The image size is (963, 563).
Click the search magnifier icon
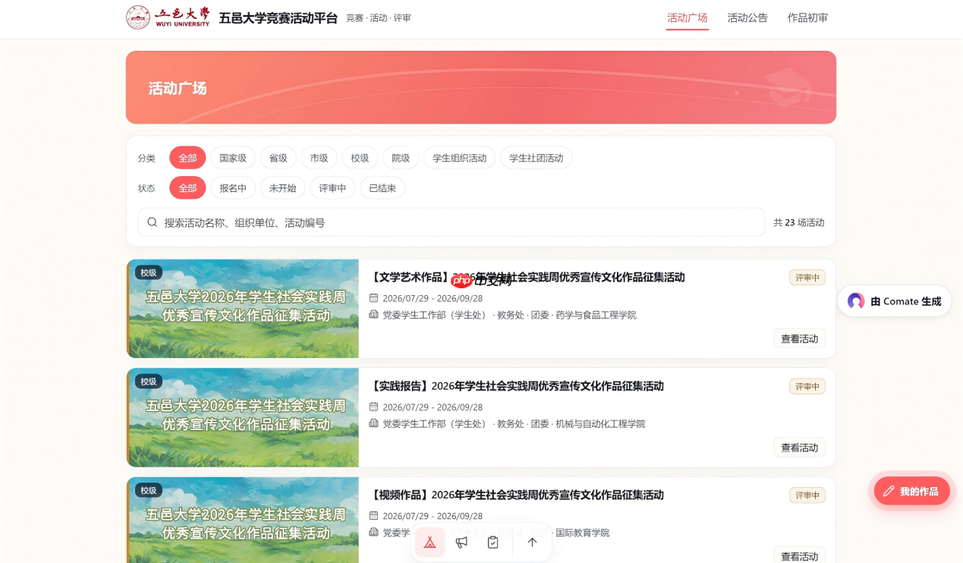(x=153, y=222)
